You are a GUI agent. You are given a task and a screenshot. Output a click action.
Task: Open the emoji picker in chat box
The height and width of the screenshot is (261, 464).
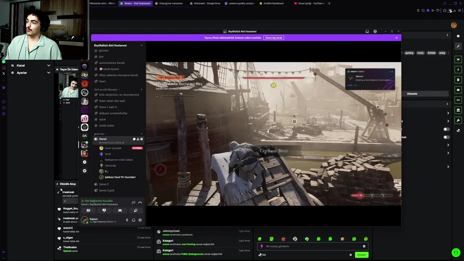point(364,246)
